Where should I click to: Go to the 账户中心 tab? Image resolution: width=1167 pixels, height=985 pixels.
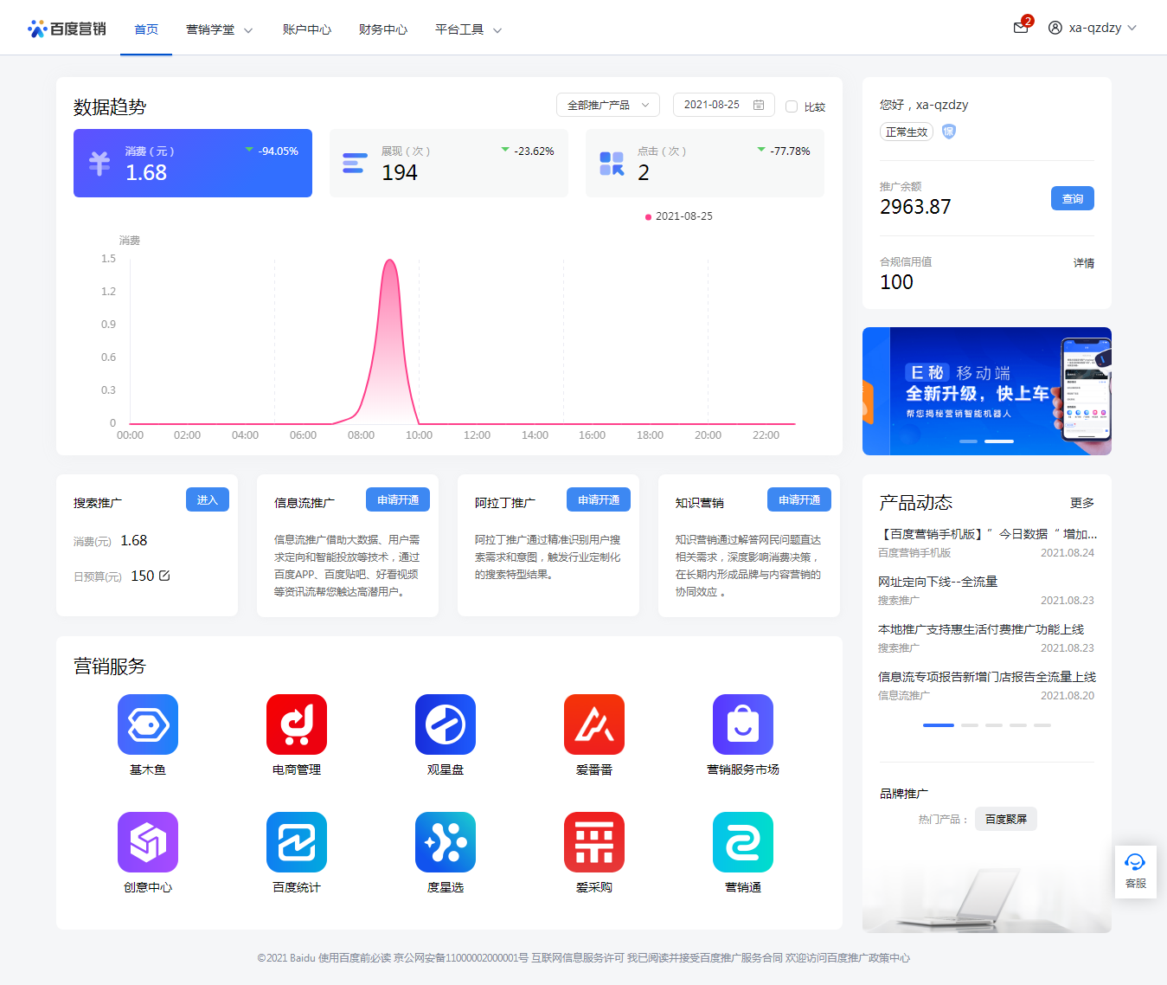pos(306,29)
